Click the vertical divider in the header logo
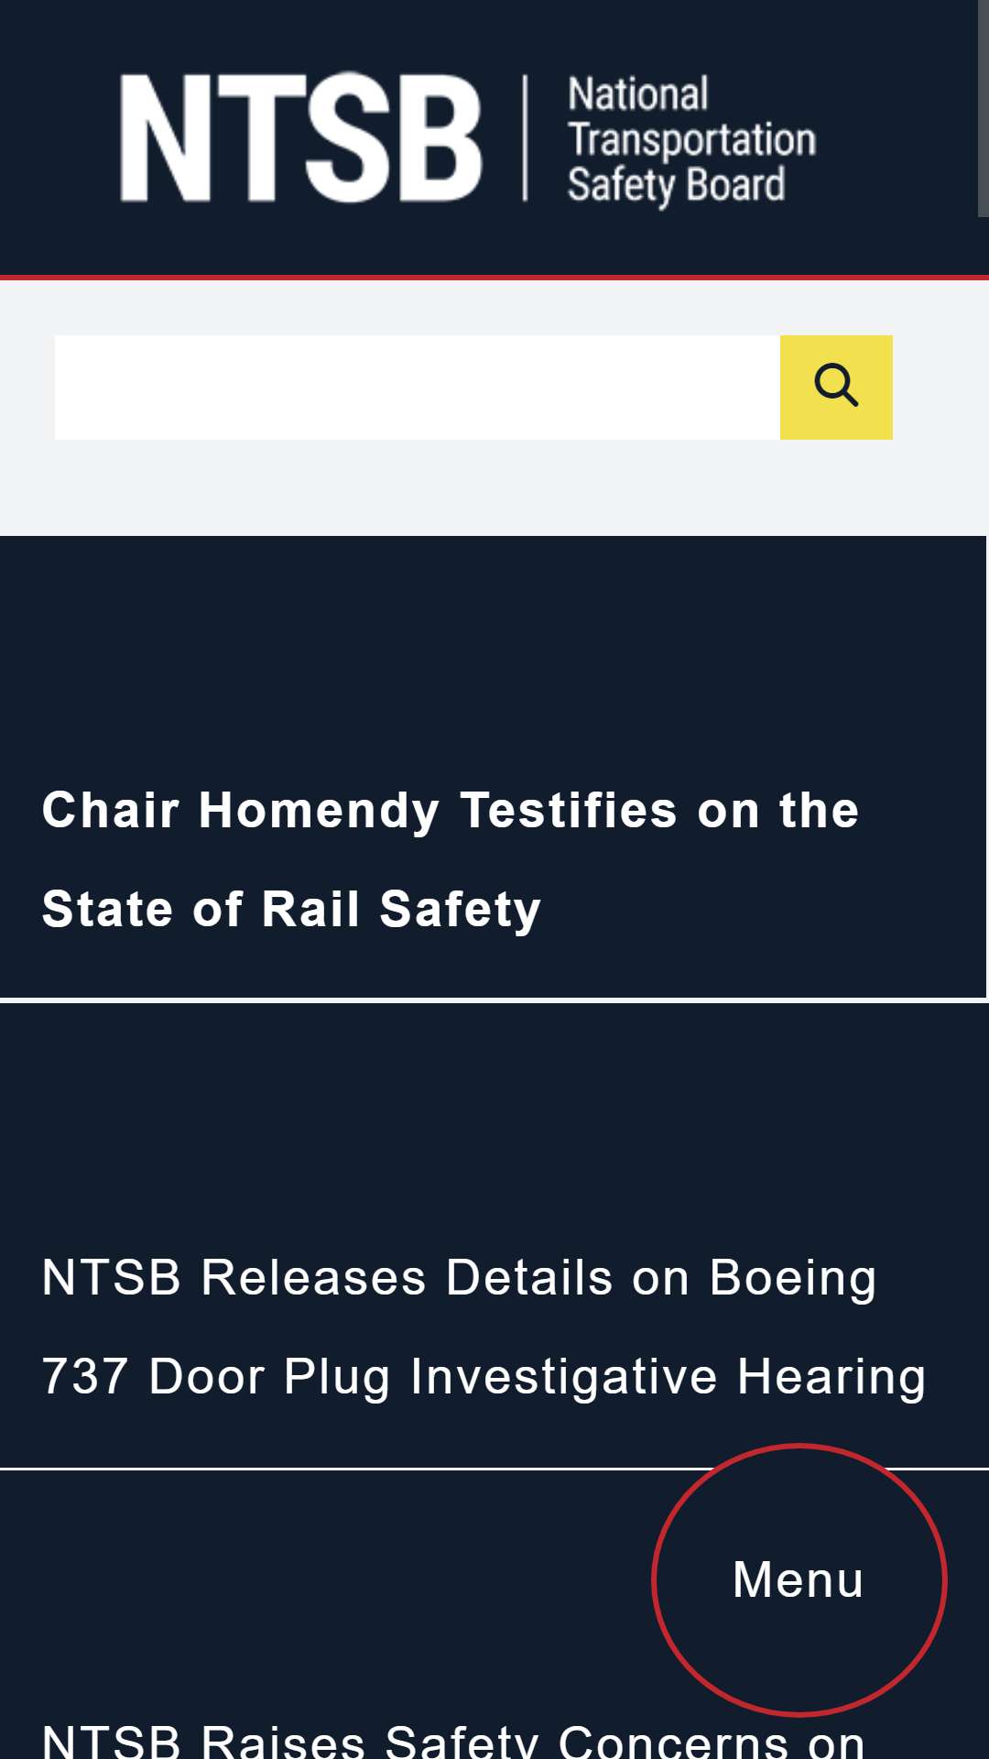 (x=526, y=138)
